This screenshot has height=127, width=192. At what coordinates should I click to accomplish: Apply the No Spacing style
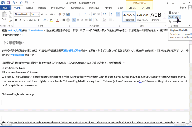tap(142, 17)
